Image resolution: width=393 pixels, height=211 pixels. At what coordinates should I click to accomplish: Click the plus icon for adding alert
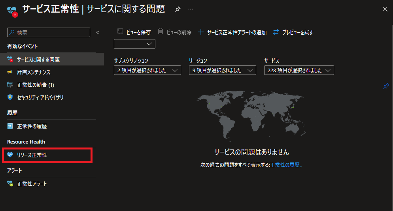(201, 32)
